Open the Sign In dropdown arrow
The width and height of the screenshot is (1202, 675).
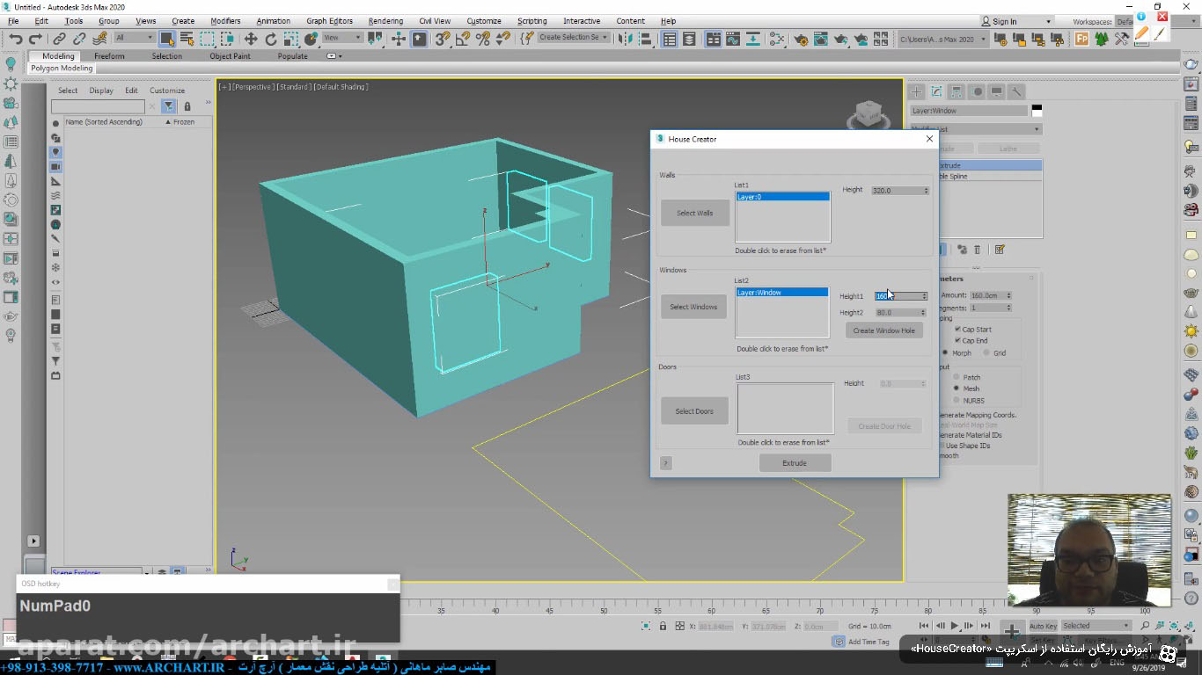pyautogui.click(x=1048, y=22)
